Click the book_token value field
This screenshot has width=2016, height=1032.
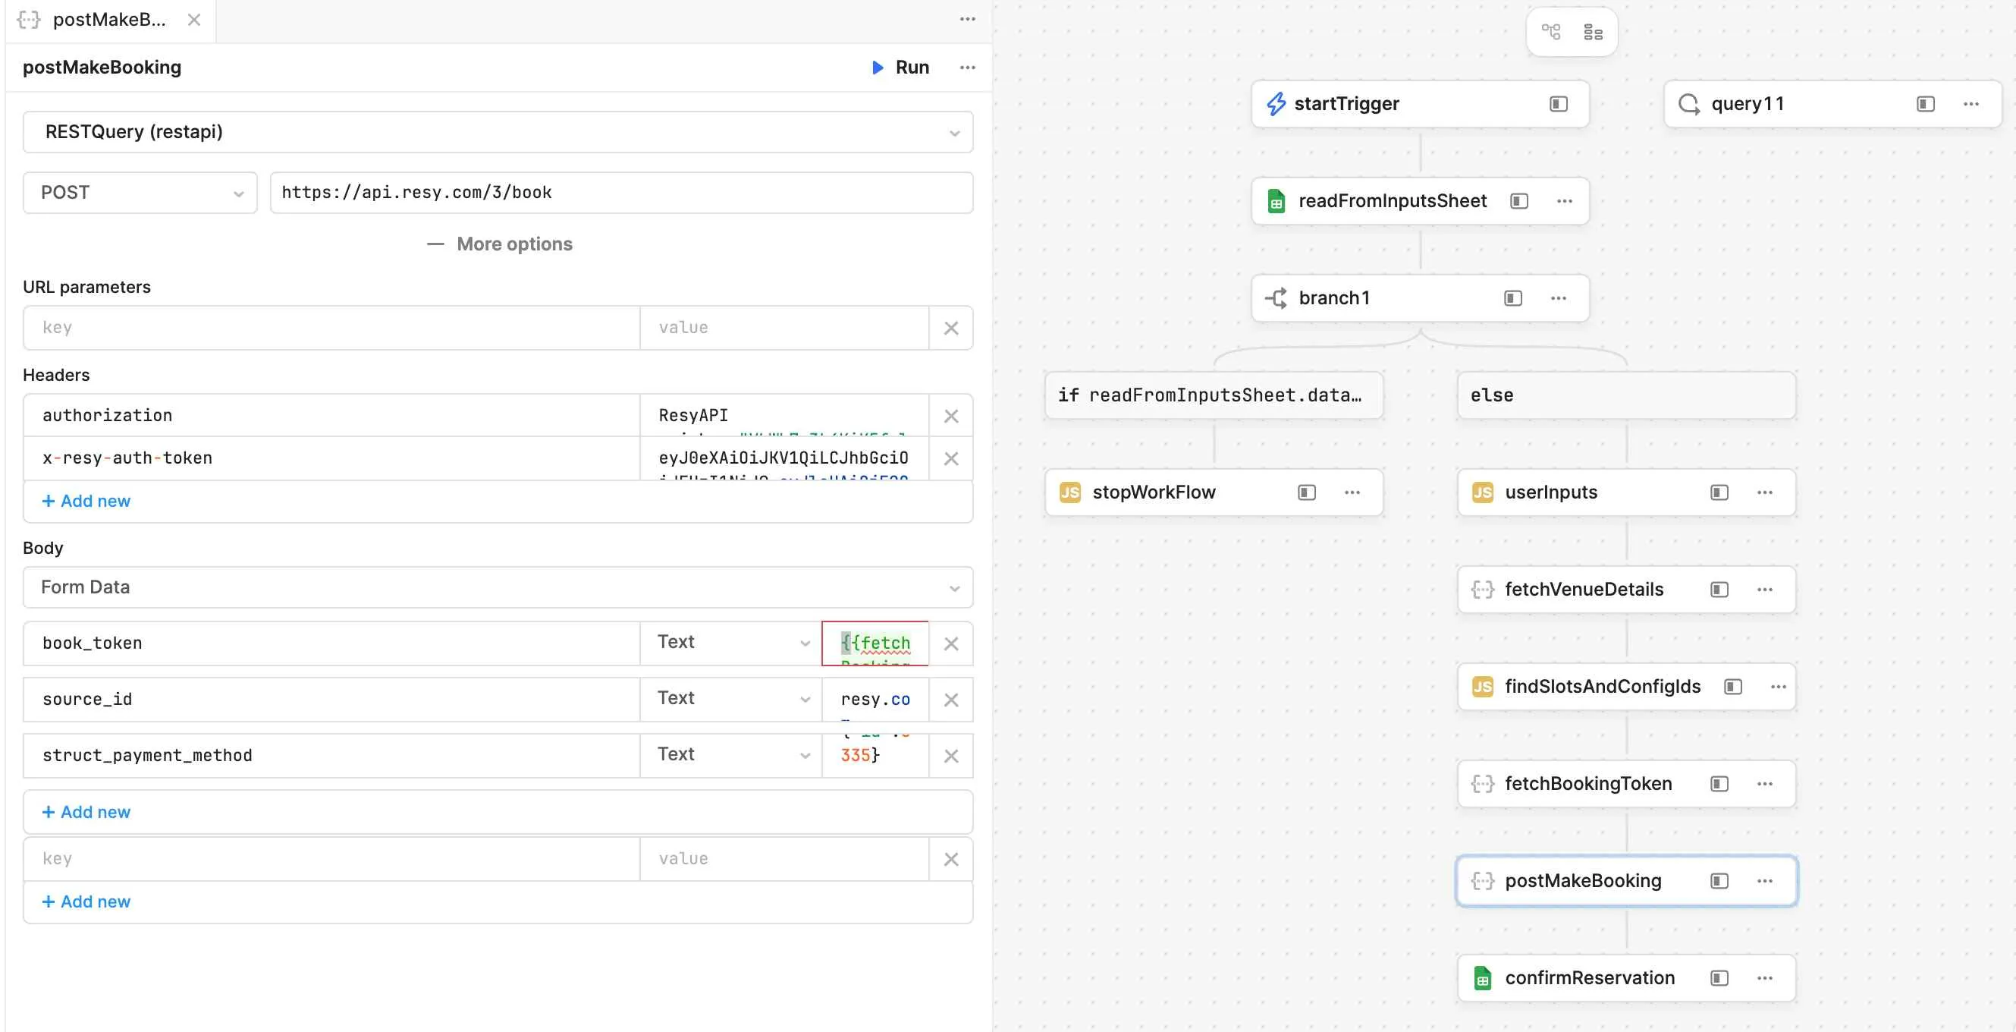pyautogui.click(x=875, y=643)
